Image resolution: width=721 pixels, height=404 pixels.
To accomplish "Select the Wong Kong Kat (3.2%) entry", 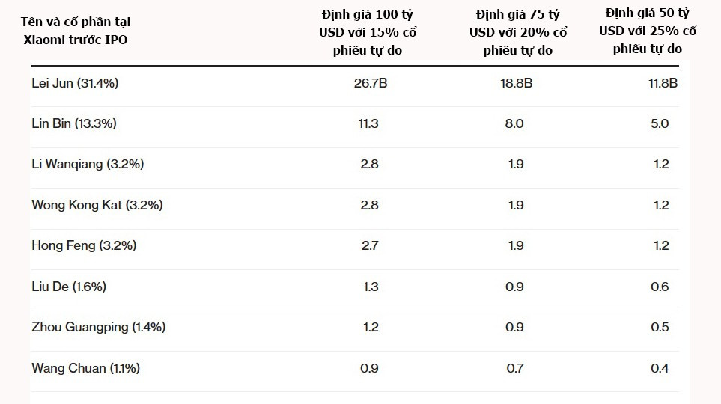I will 97,205.
